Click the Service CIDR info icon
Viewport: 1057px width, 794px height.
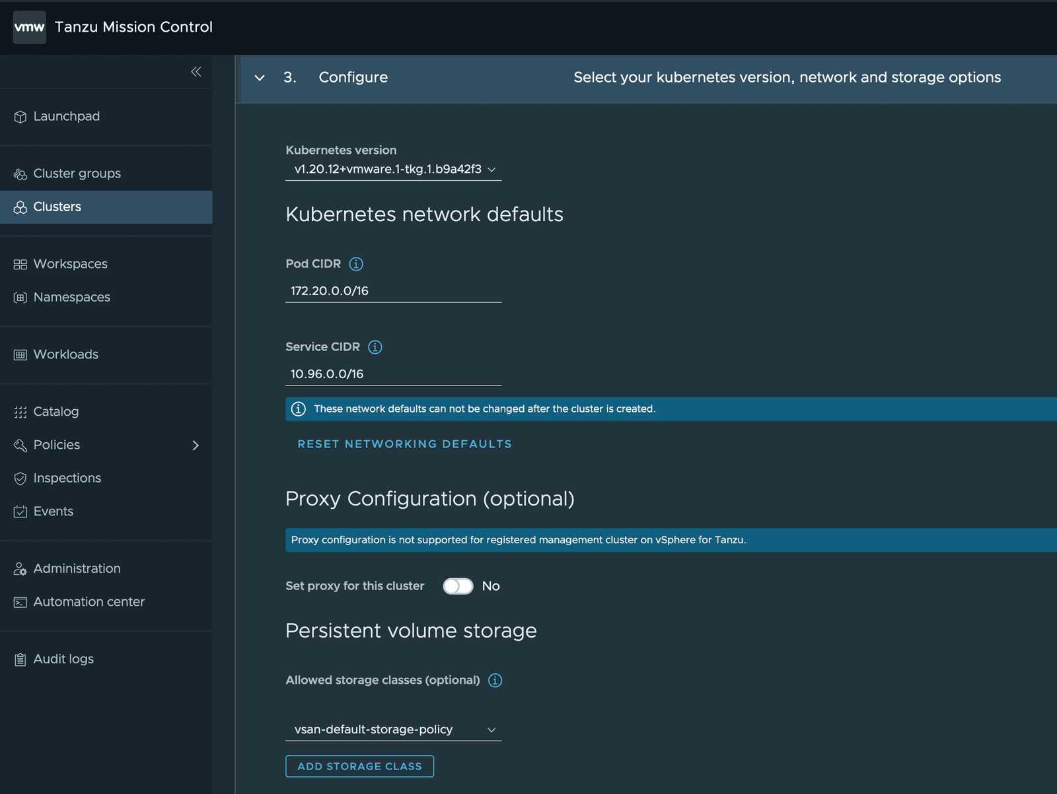375,347
